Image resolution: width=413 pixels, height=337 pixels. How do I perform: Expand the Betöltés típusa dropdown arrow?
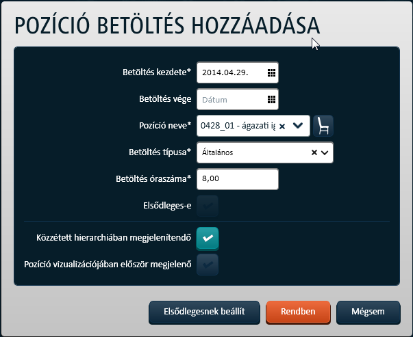point(324,152)
